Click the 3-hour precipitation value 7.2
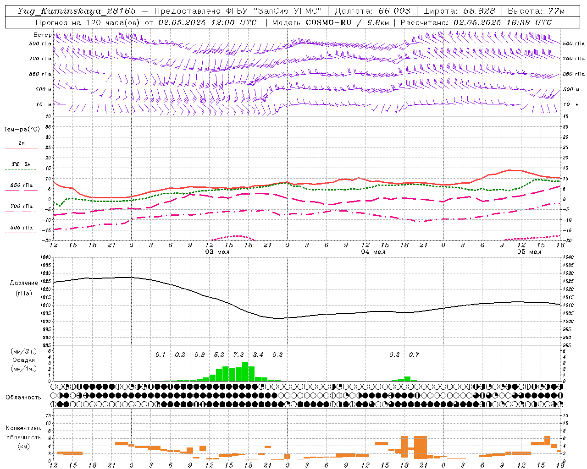This screenshot has height=469, width=587. (238, 354)
